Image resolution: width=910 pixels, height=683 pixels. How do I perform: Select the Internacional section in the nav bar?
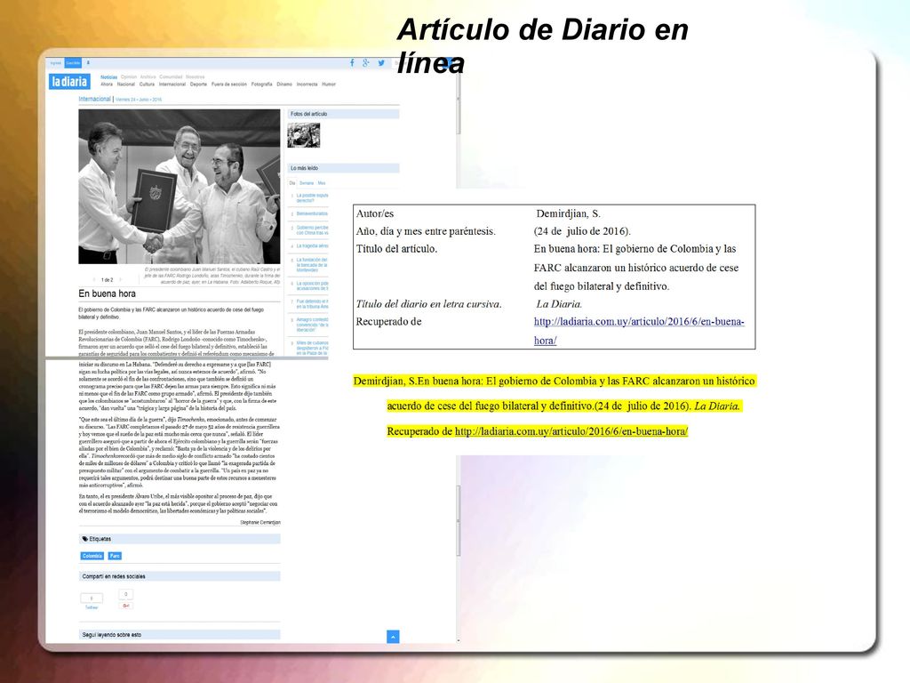click(172, 84)
